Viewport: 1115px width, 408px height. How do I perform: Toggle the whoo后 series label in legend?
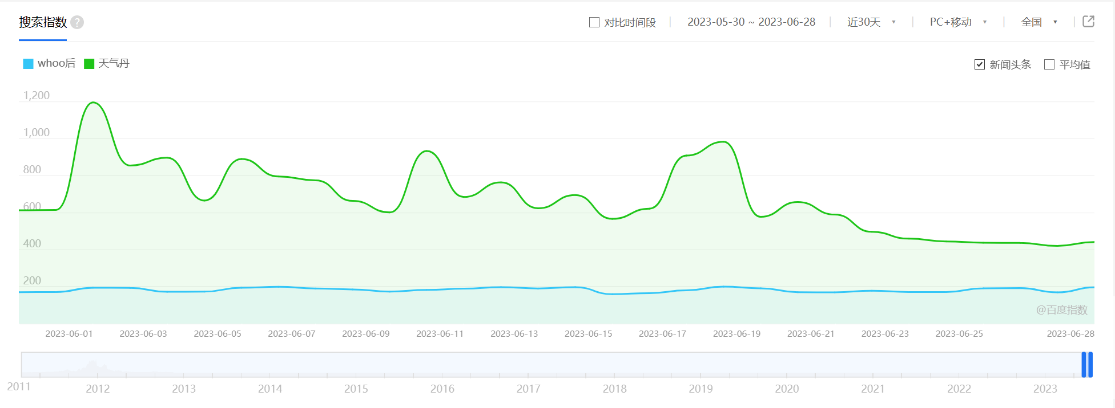[x=57, y=63]
